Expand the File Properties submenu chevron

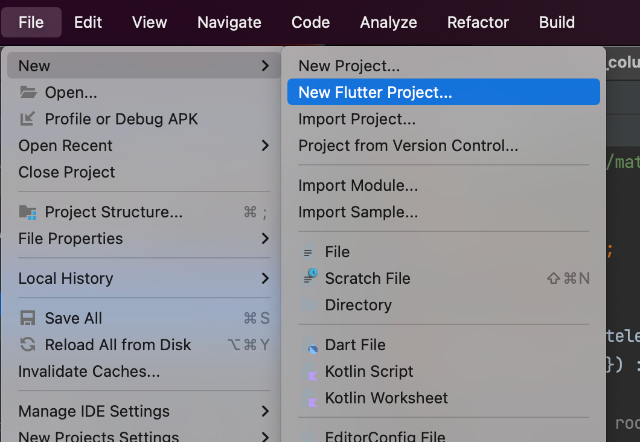pos(265,239)
